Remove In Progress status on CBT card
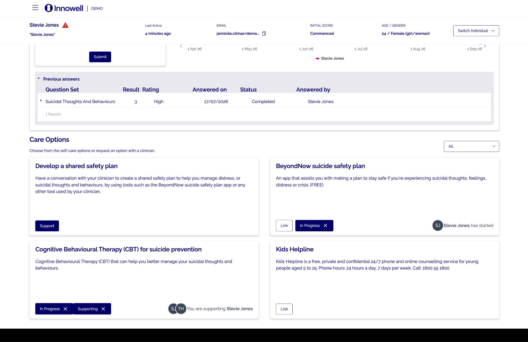The width and height of the screenshot is (528, 342). pos(65,309)
